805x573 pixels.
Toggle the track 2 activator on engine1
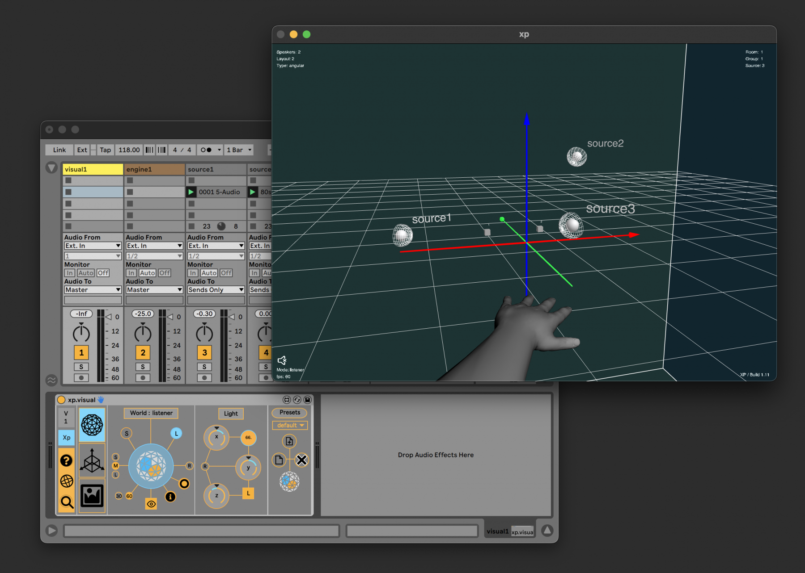[143, 352]
